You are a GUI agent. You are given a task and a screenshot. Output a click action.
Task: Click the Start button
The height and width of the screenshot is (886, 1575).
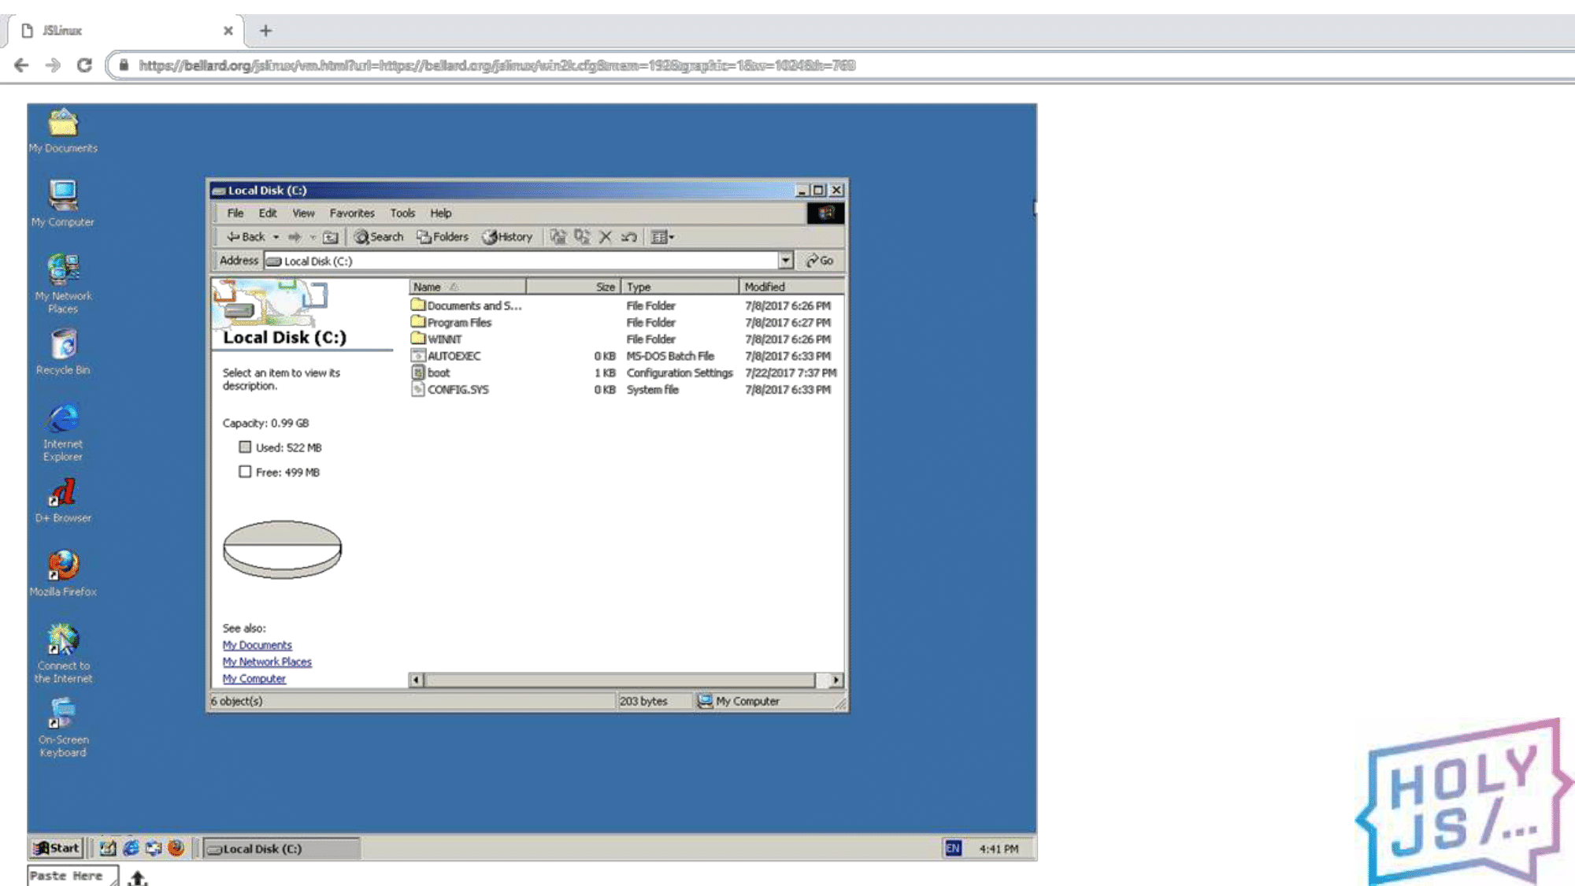pos(56,848)
